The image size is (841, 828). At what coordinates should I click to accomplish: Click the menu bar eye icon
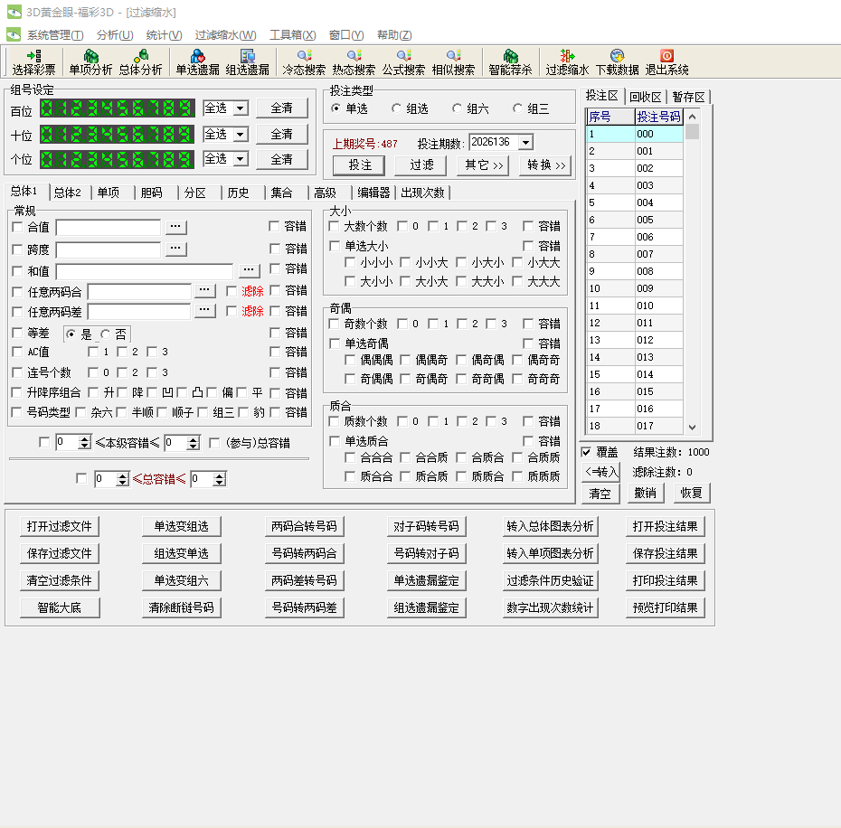[14, 35]
